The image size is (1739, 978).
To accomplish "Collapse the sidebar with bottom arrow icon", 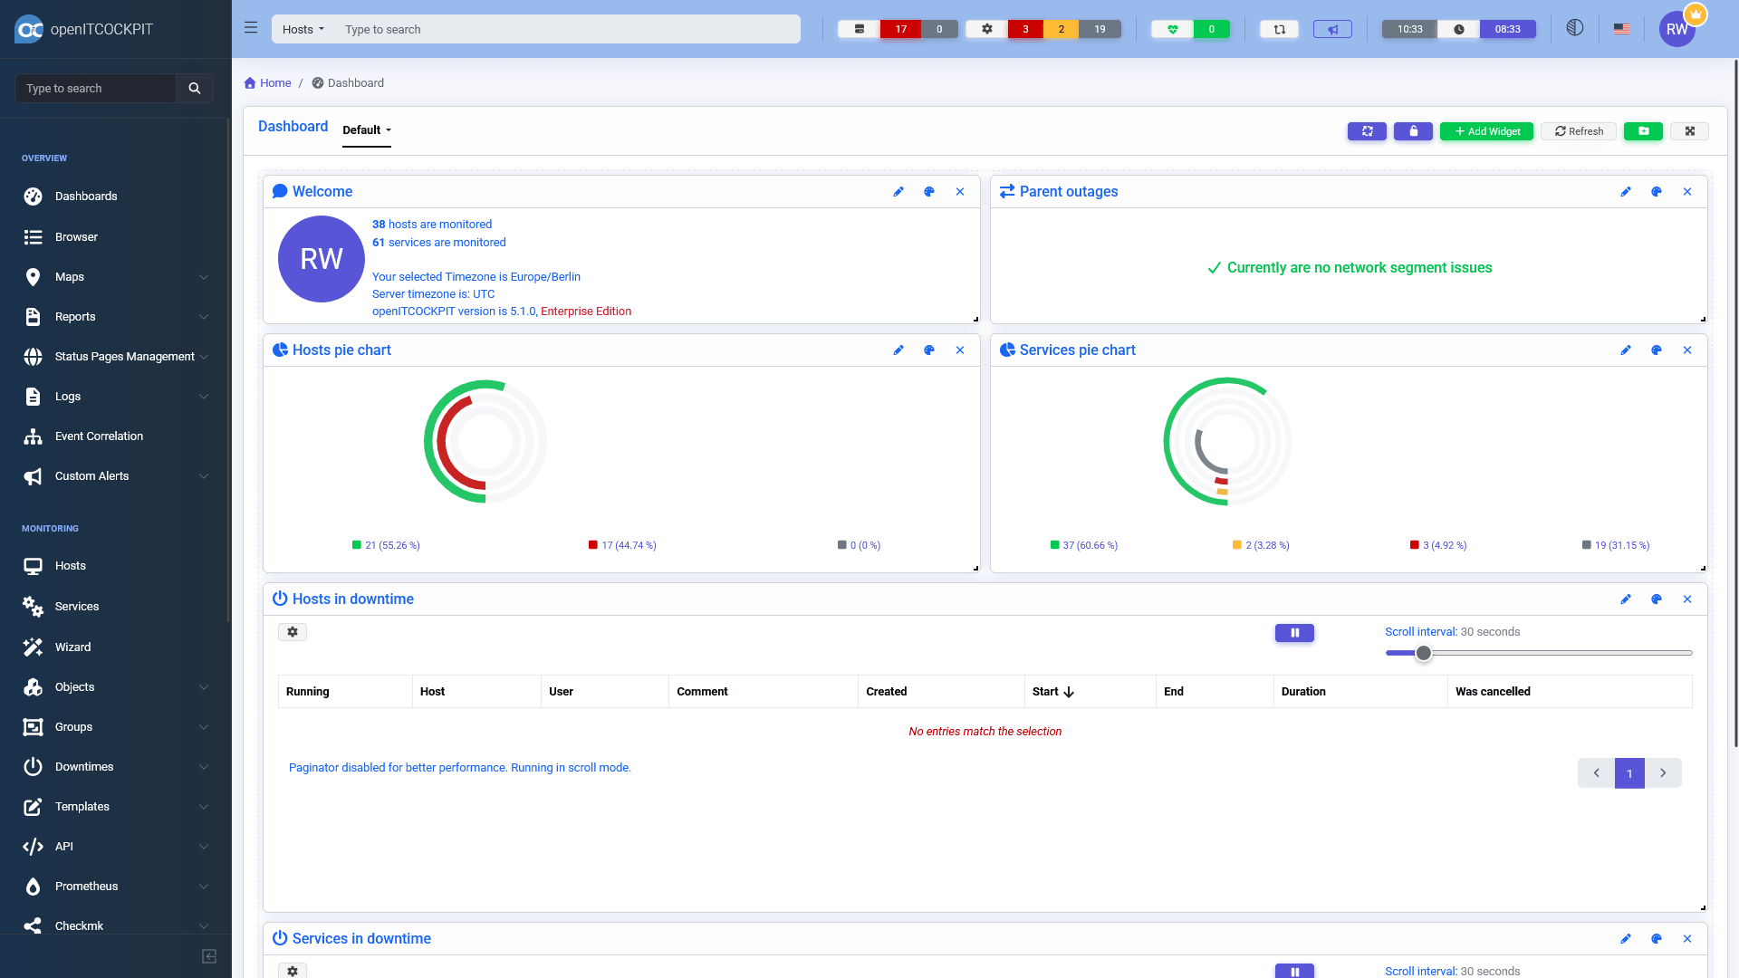I will (x=209, y=956).
